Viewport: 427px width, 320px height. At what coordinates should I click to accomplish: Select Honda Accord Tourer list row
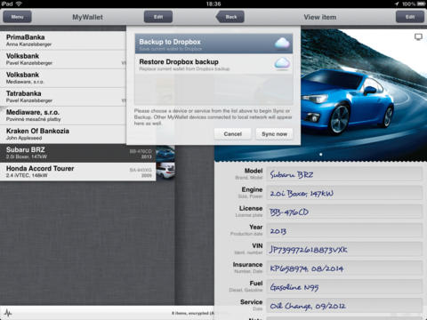pyautogui.click(x=77, y=172)
